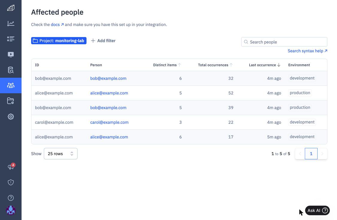The image size is (337, 220).
Task: Open bob@example.com link with 32 occurrences
Action: pyautogui.click(x=108, y=78)
